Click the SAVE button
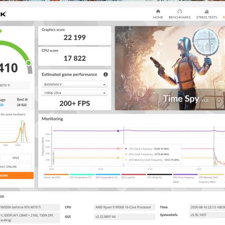The width and height of the screenshot is (225, 225). coord(16,158)
